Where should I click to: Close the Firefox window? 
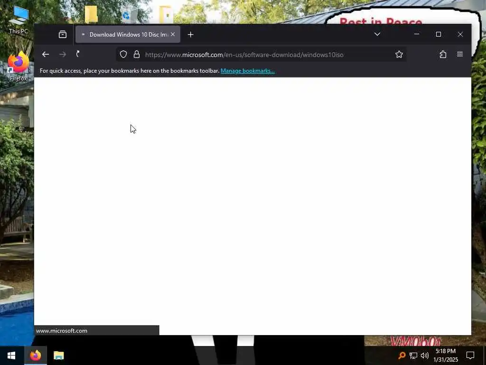point(460,34)
